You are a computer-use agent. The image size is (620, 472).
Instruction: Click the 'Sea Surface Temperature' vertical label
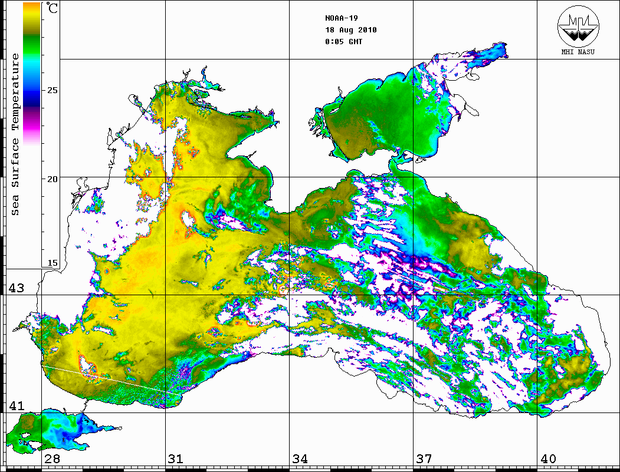point(15,134)
